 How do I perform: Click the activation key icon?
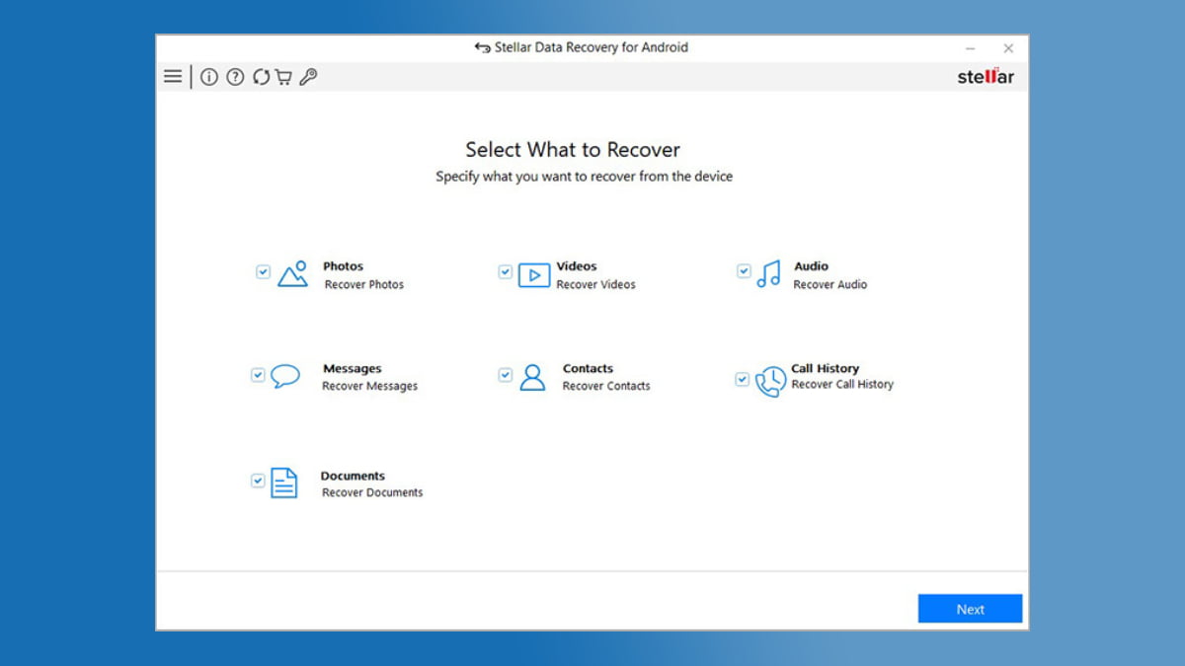[x=308, y=77]
